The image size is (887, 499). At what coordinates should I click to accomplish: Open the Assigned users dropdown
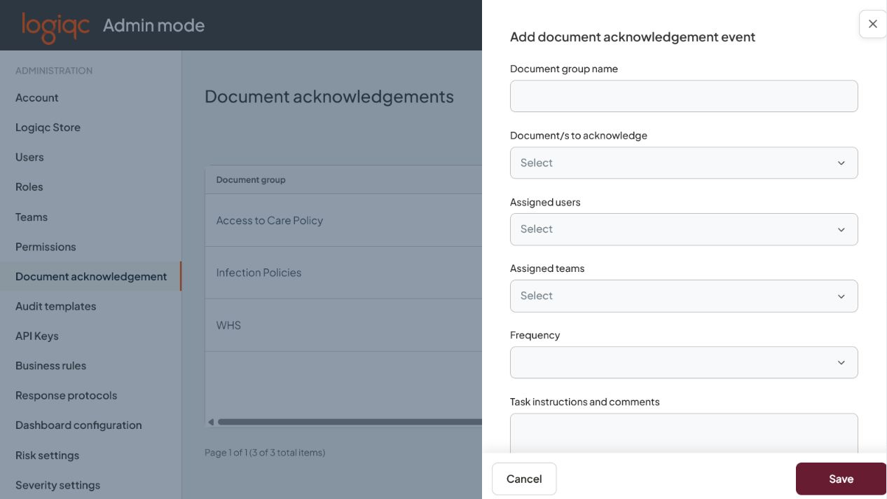click(684, 229)
